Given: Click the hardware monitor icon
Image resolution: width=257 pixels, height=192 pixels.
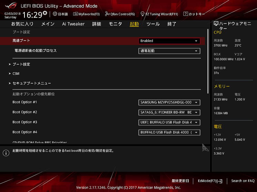Looking at the screenshot, I should click(216, 24).
